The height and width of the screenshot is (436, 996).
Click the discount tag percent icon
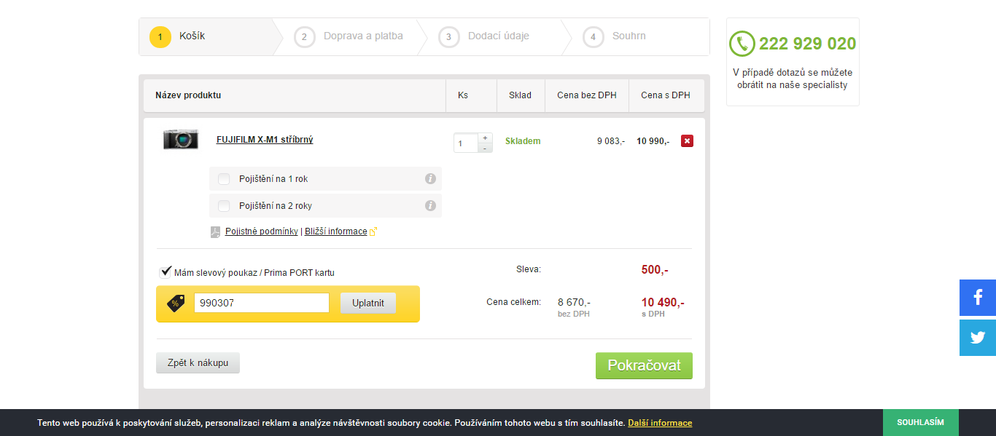176,303
